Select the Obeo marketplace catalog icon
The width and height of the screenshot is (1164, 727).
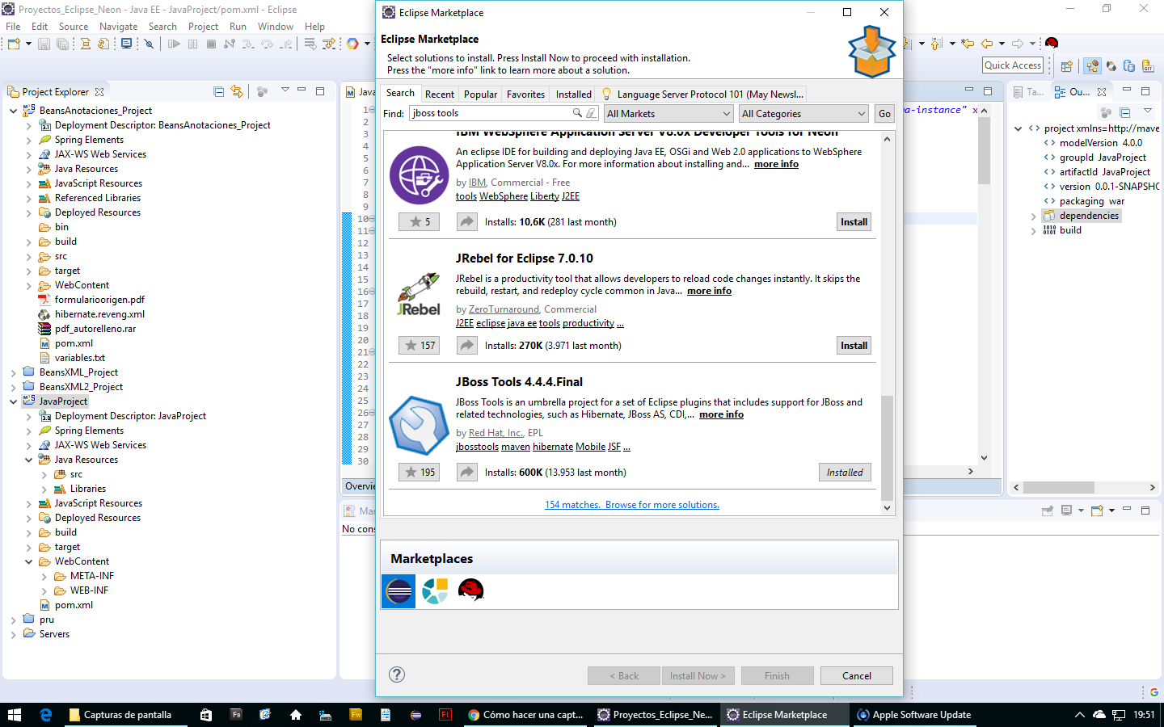pyautogui.click(x=435, y=591)
